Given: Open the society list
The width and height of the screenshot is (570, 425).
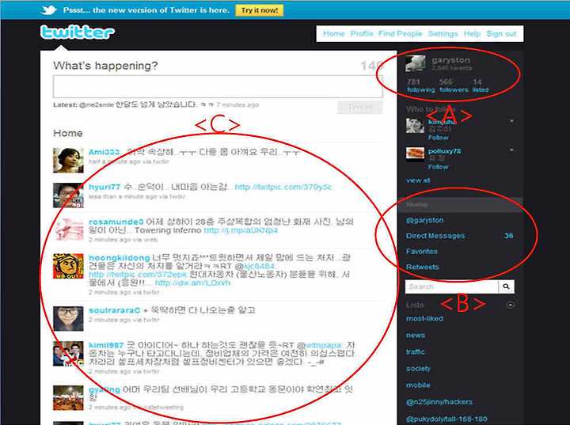Looking at the screenshot, I should pos(419,368).
